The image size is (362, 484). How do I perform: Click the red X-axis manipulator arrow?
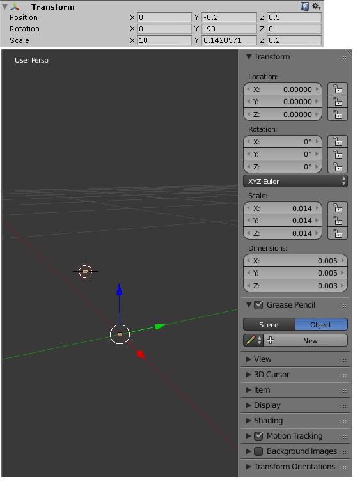(x=141, y=355)
